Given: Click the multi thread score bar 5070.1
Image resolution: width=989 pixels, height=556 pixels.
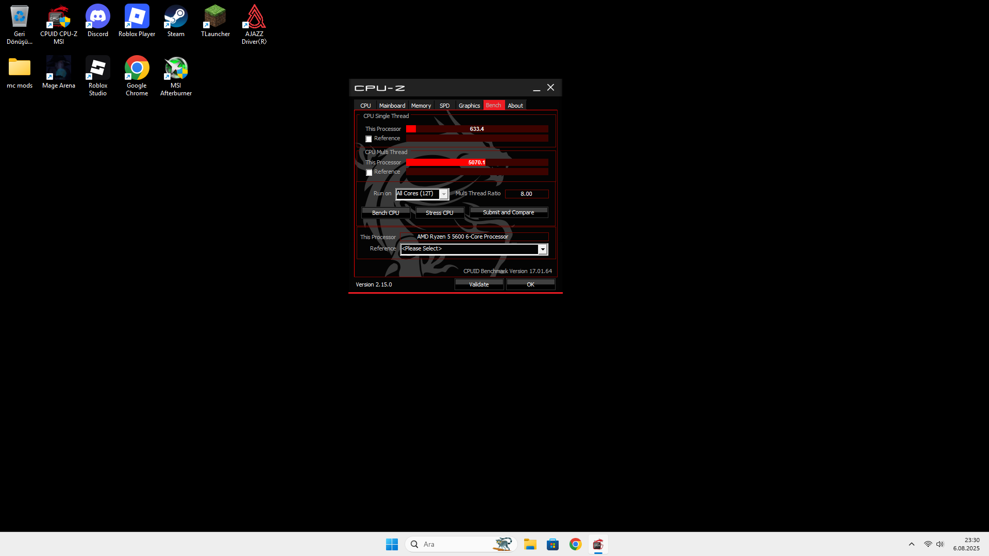Looking at the screenshot, I should coord(477,162).
